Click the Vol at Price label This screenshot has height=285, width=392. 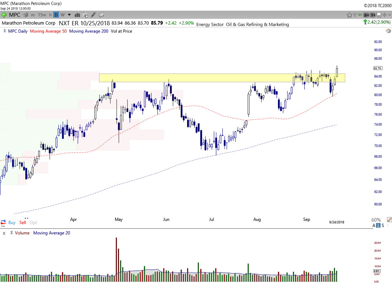122,31
